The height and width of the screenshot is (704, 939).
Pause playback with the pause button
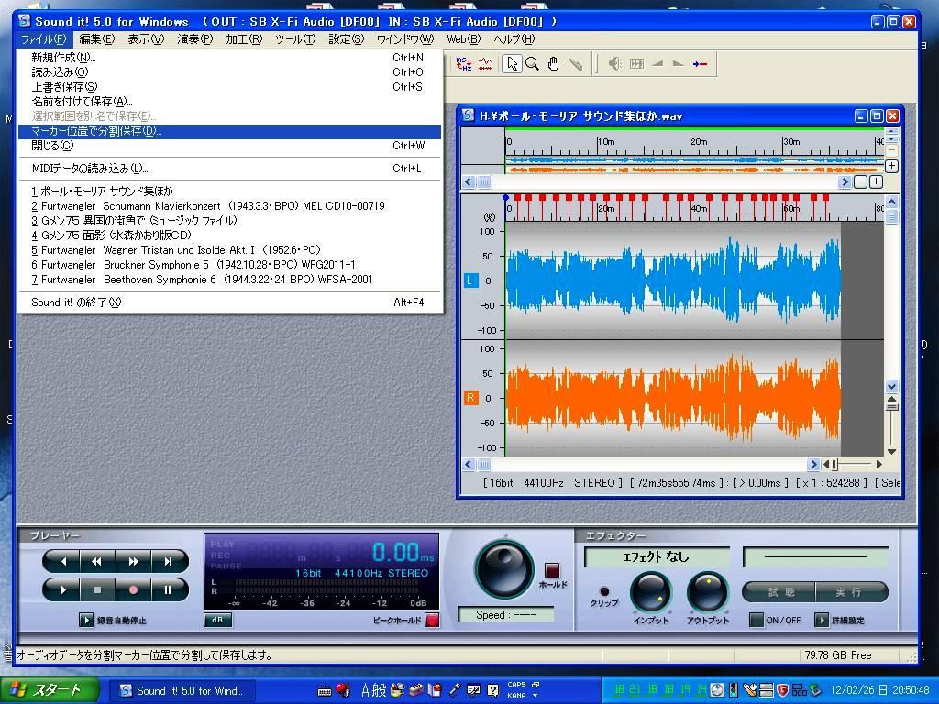tap(169, 589)
